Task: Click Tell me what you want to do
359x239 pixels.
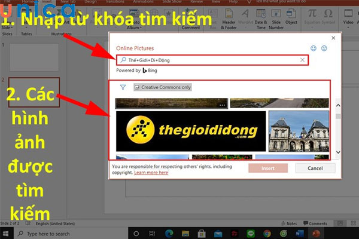Action: tap(281, 2)
